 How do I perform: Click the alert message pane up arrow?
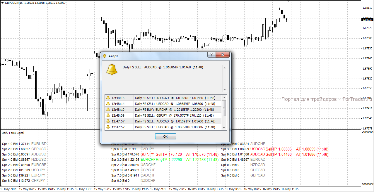(x=225, y=68)
